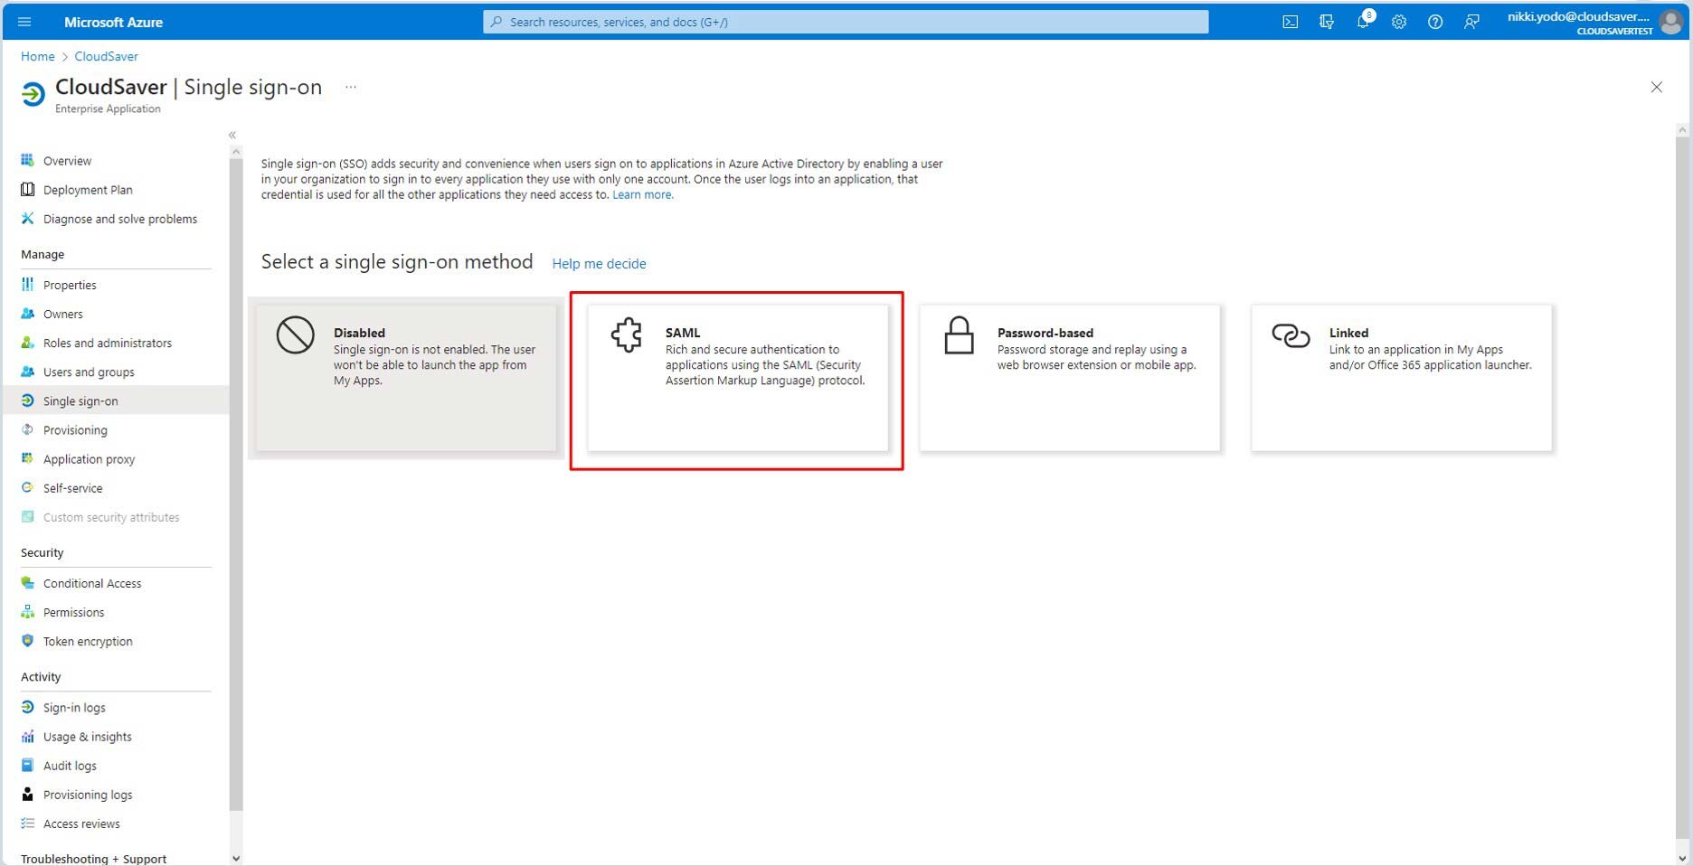Click the Help me decide link
Screen dimensions: 1693x866
click(599, 264)
